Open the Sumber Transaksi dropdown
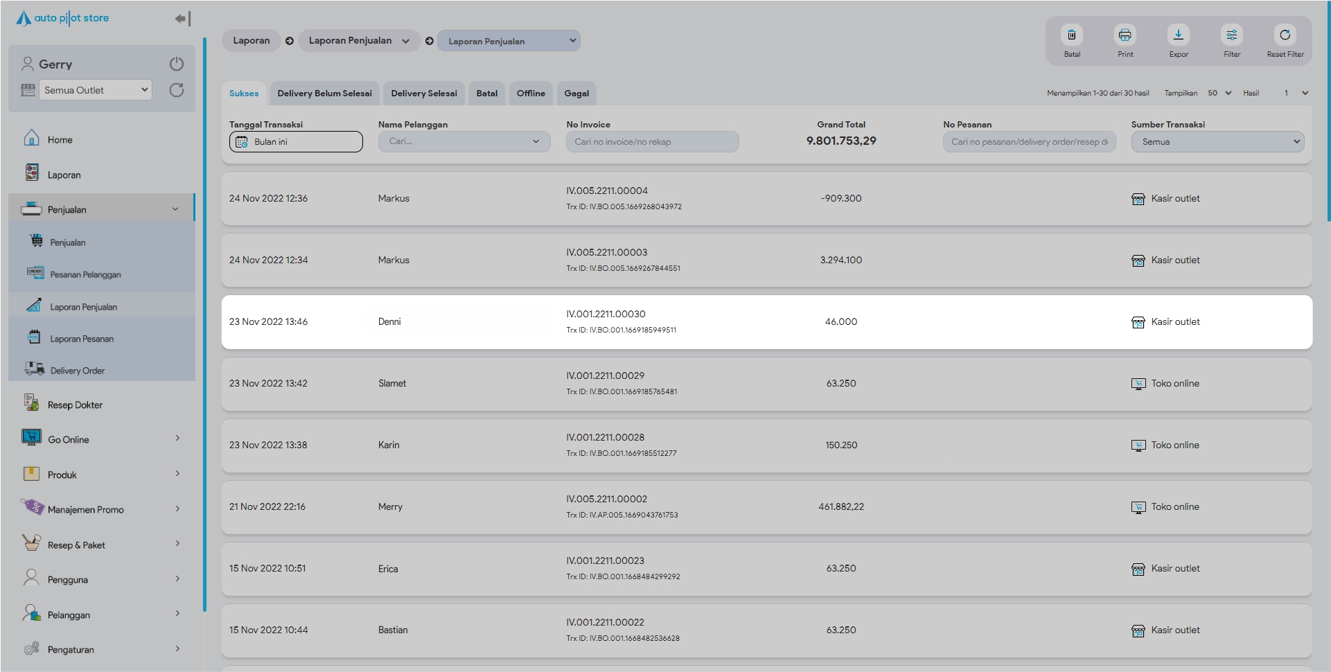1331x672 pixels. pyautogui.click(x=1217, y=142)
